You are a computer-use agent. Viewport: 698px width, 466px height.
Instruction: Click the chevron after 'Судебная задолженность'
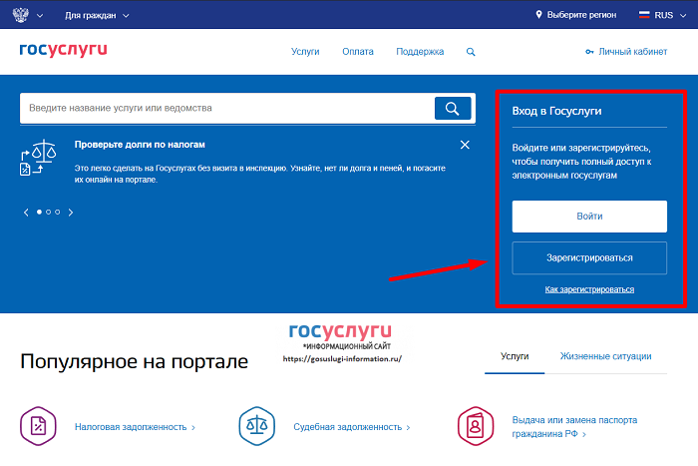click(408, 428)
